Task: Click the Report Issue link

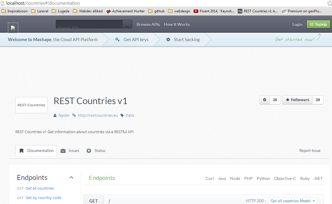Action: tap(310, 151)
